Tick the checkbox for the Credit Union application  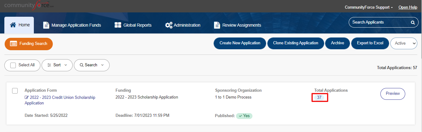(x=15, y=91)
